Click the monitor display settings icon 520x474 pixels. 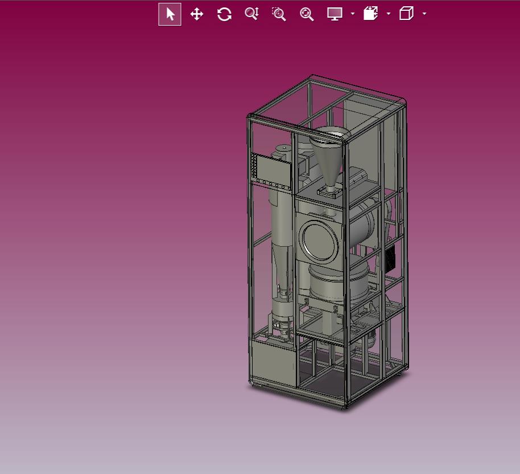tap(335, 14)
